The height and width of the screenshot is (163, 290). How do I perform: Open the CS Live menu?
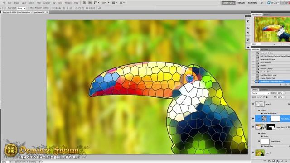pyautogui.click(x=273, y=3)
